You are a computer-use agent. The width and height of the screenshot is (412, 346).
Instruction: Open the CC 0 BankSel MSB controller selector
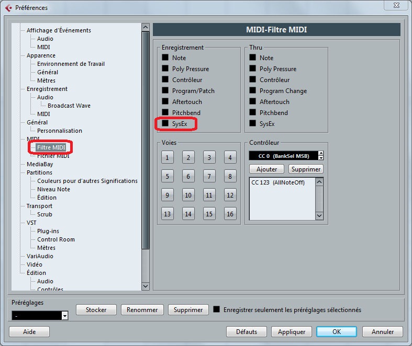coord(283,156)
